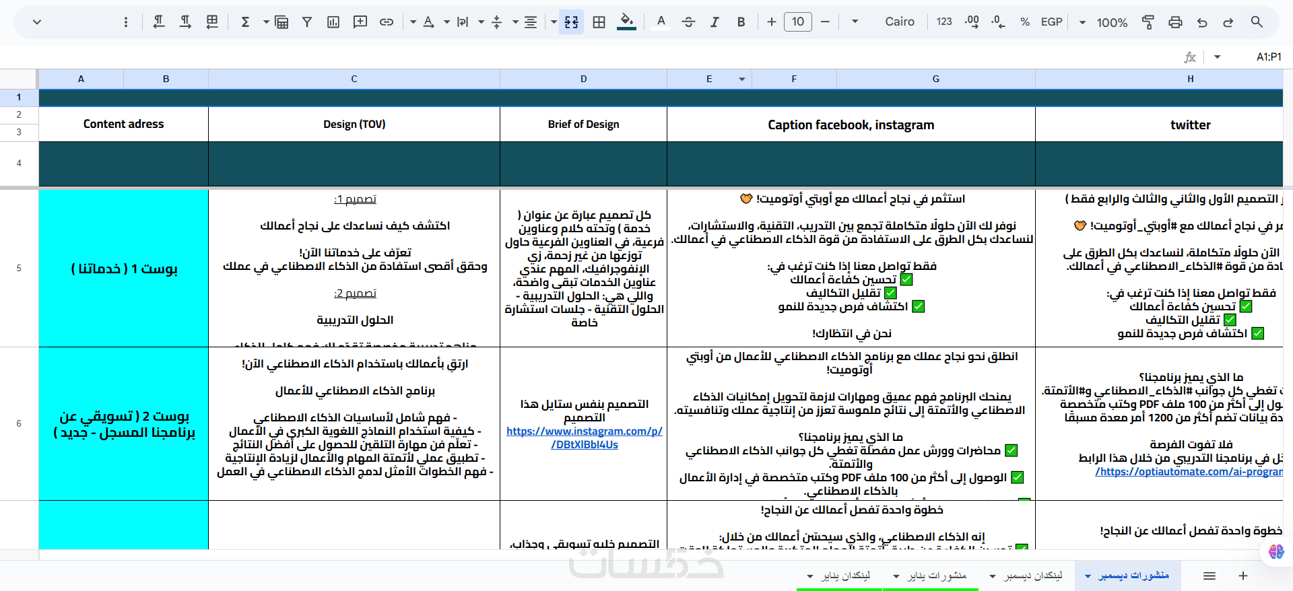
Task: Increase decimal places
Action: coord(972,22)
